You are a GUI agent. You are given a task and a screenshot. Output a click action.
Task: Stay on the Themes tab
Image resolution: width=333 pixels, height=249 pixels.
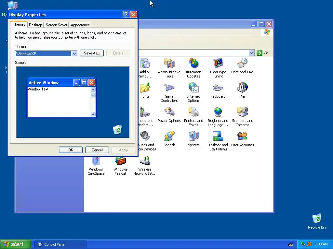coord(19,24)
